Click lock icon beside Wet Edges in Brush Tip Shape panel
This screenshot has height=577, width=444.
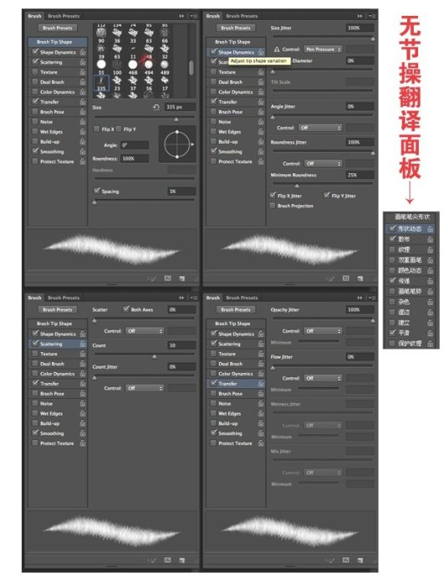pyautogui.click(x=83, y=132)
